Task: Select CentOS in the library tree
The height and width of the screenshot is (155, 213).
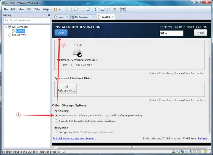Action: pos(20,31)
